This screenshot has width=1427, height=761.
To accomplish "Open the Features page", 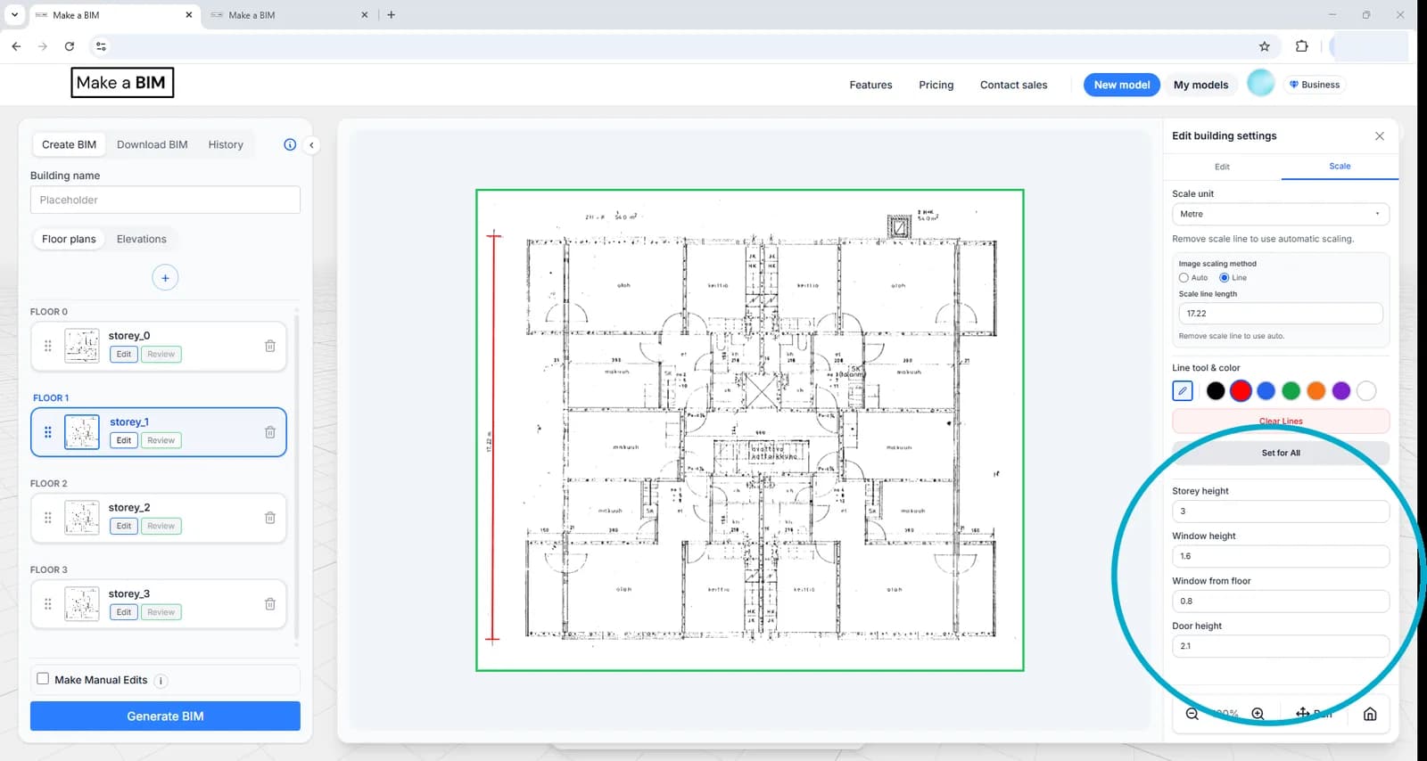I will pyautogui.click(x=870, y=85).
